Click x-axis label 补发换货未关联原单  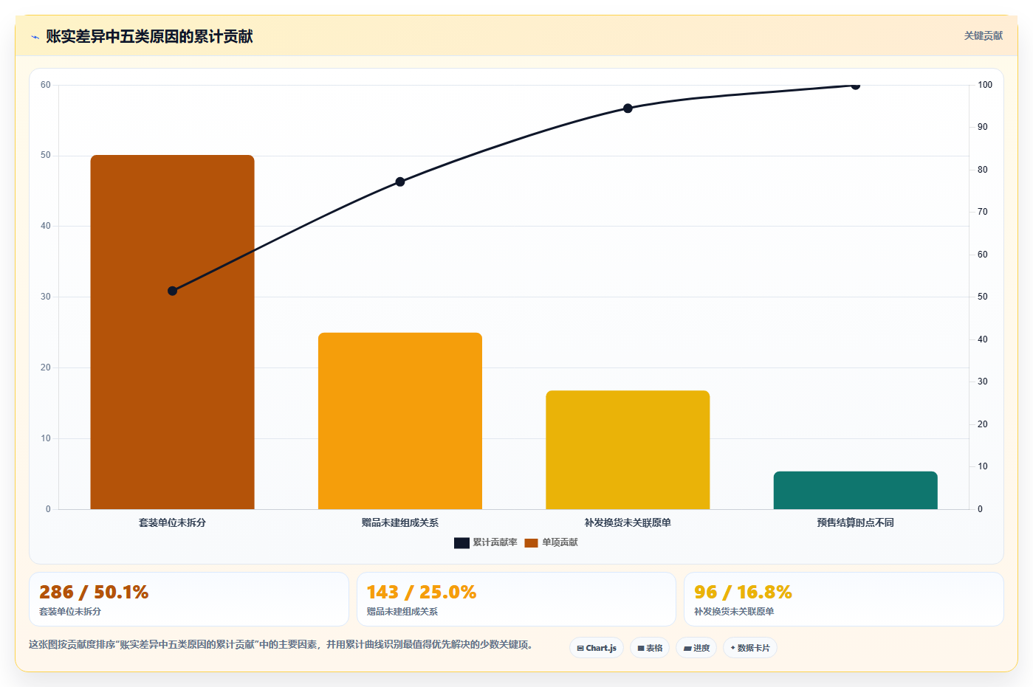point(628,522)
